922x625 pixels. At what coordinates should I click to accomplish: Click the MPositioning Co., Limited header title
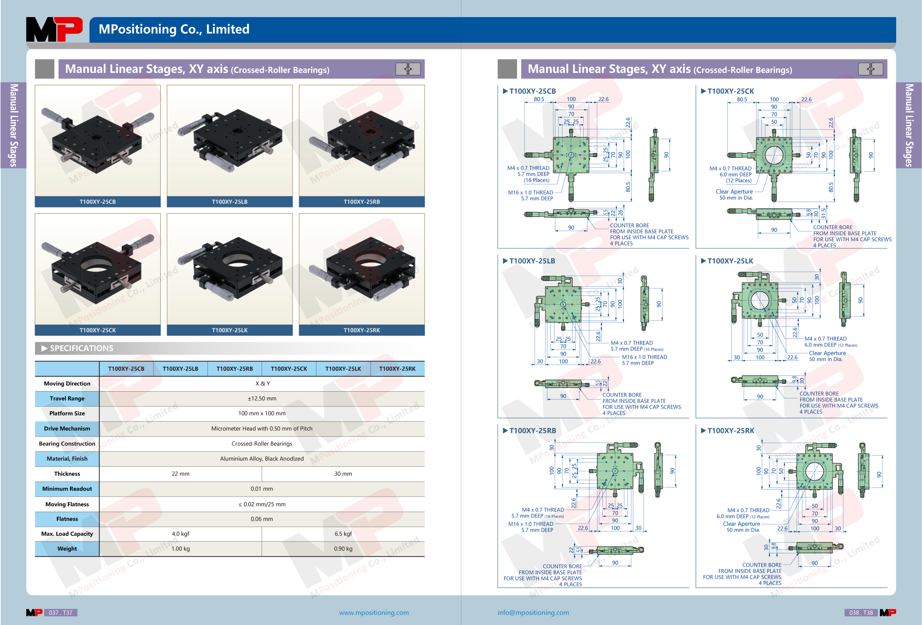174,29
